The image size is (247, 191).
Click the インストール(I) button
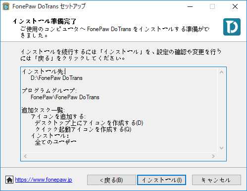pyautogui.click(x=161, y=180)
